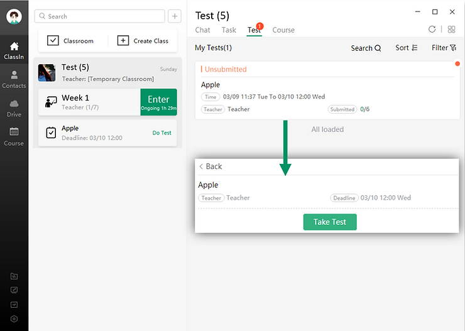Open the ClassIn home section
Image resolution: width=465 pixels, height=331 pixels.
tap(14, 50)
